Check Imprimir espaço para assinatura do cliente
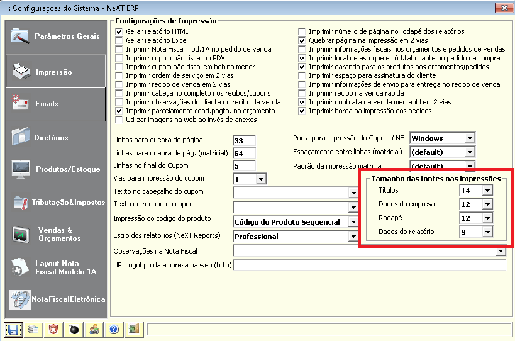 tap(302, 75)
